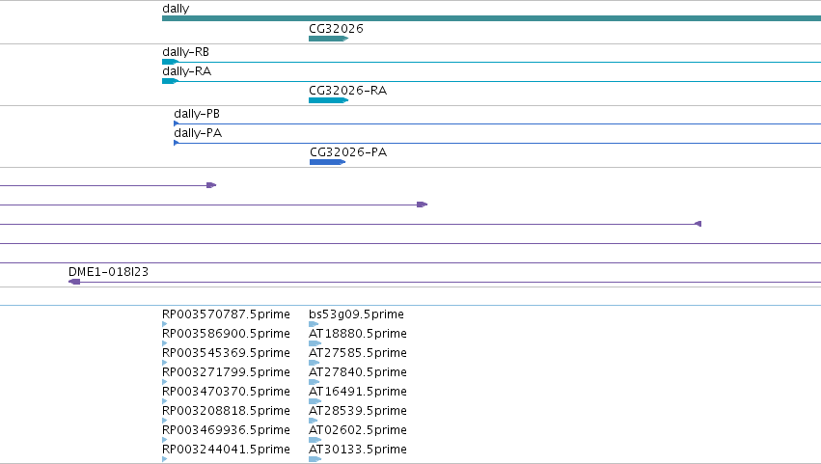Select the dally-PB protein feature
Viewport: 821px width, 464px height.
[498, 123]
